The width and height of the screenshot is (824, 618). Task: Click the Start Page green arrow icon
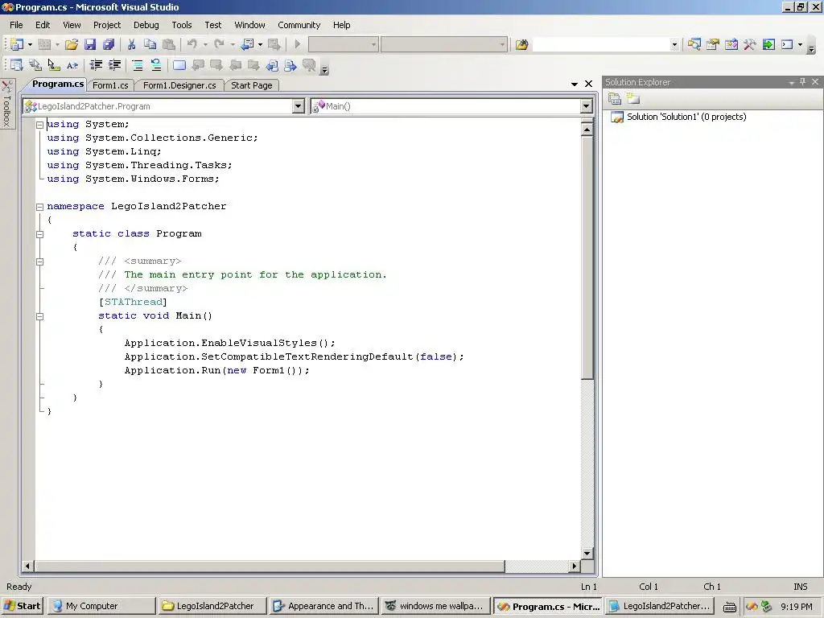click(x=768, y=45)
